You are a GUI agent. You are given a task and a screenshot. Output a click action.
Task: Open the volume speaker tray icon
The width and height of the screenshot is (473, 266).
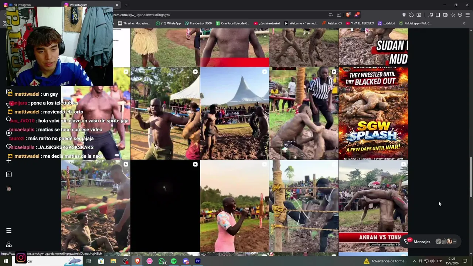pos(432,261)
